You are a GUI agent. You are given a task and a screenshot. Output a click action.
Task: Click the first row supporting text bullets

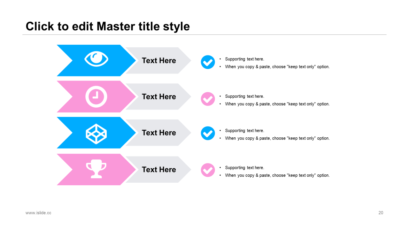click(274, 63)
